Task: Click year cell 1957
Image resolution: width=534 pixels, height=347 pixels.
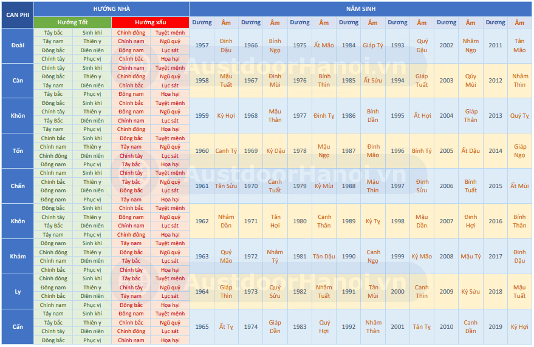Action: coord(202,45)
